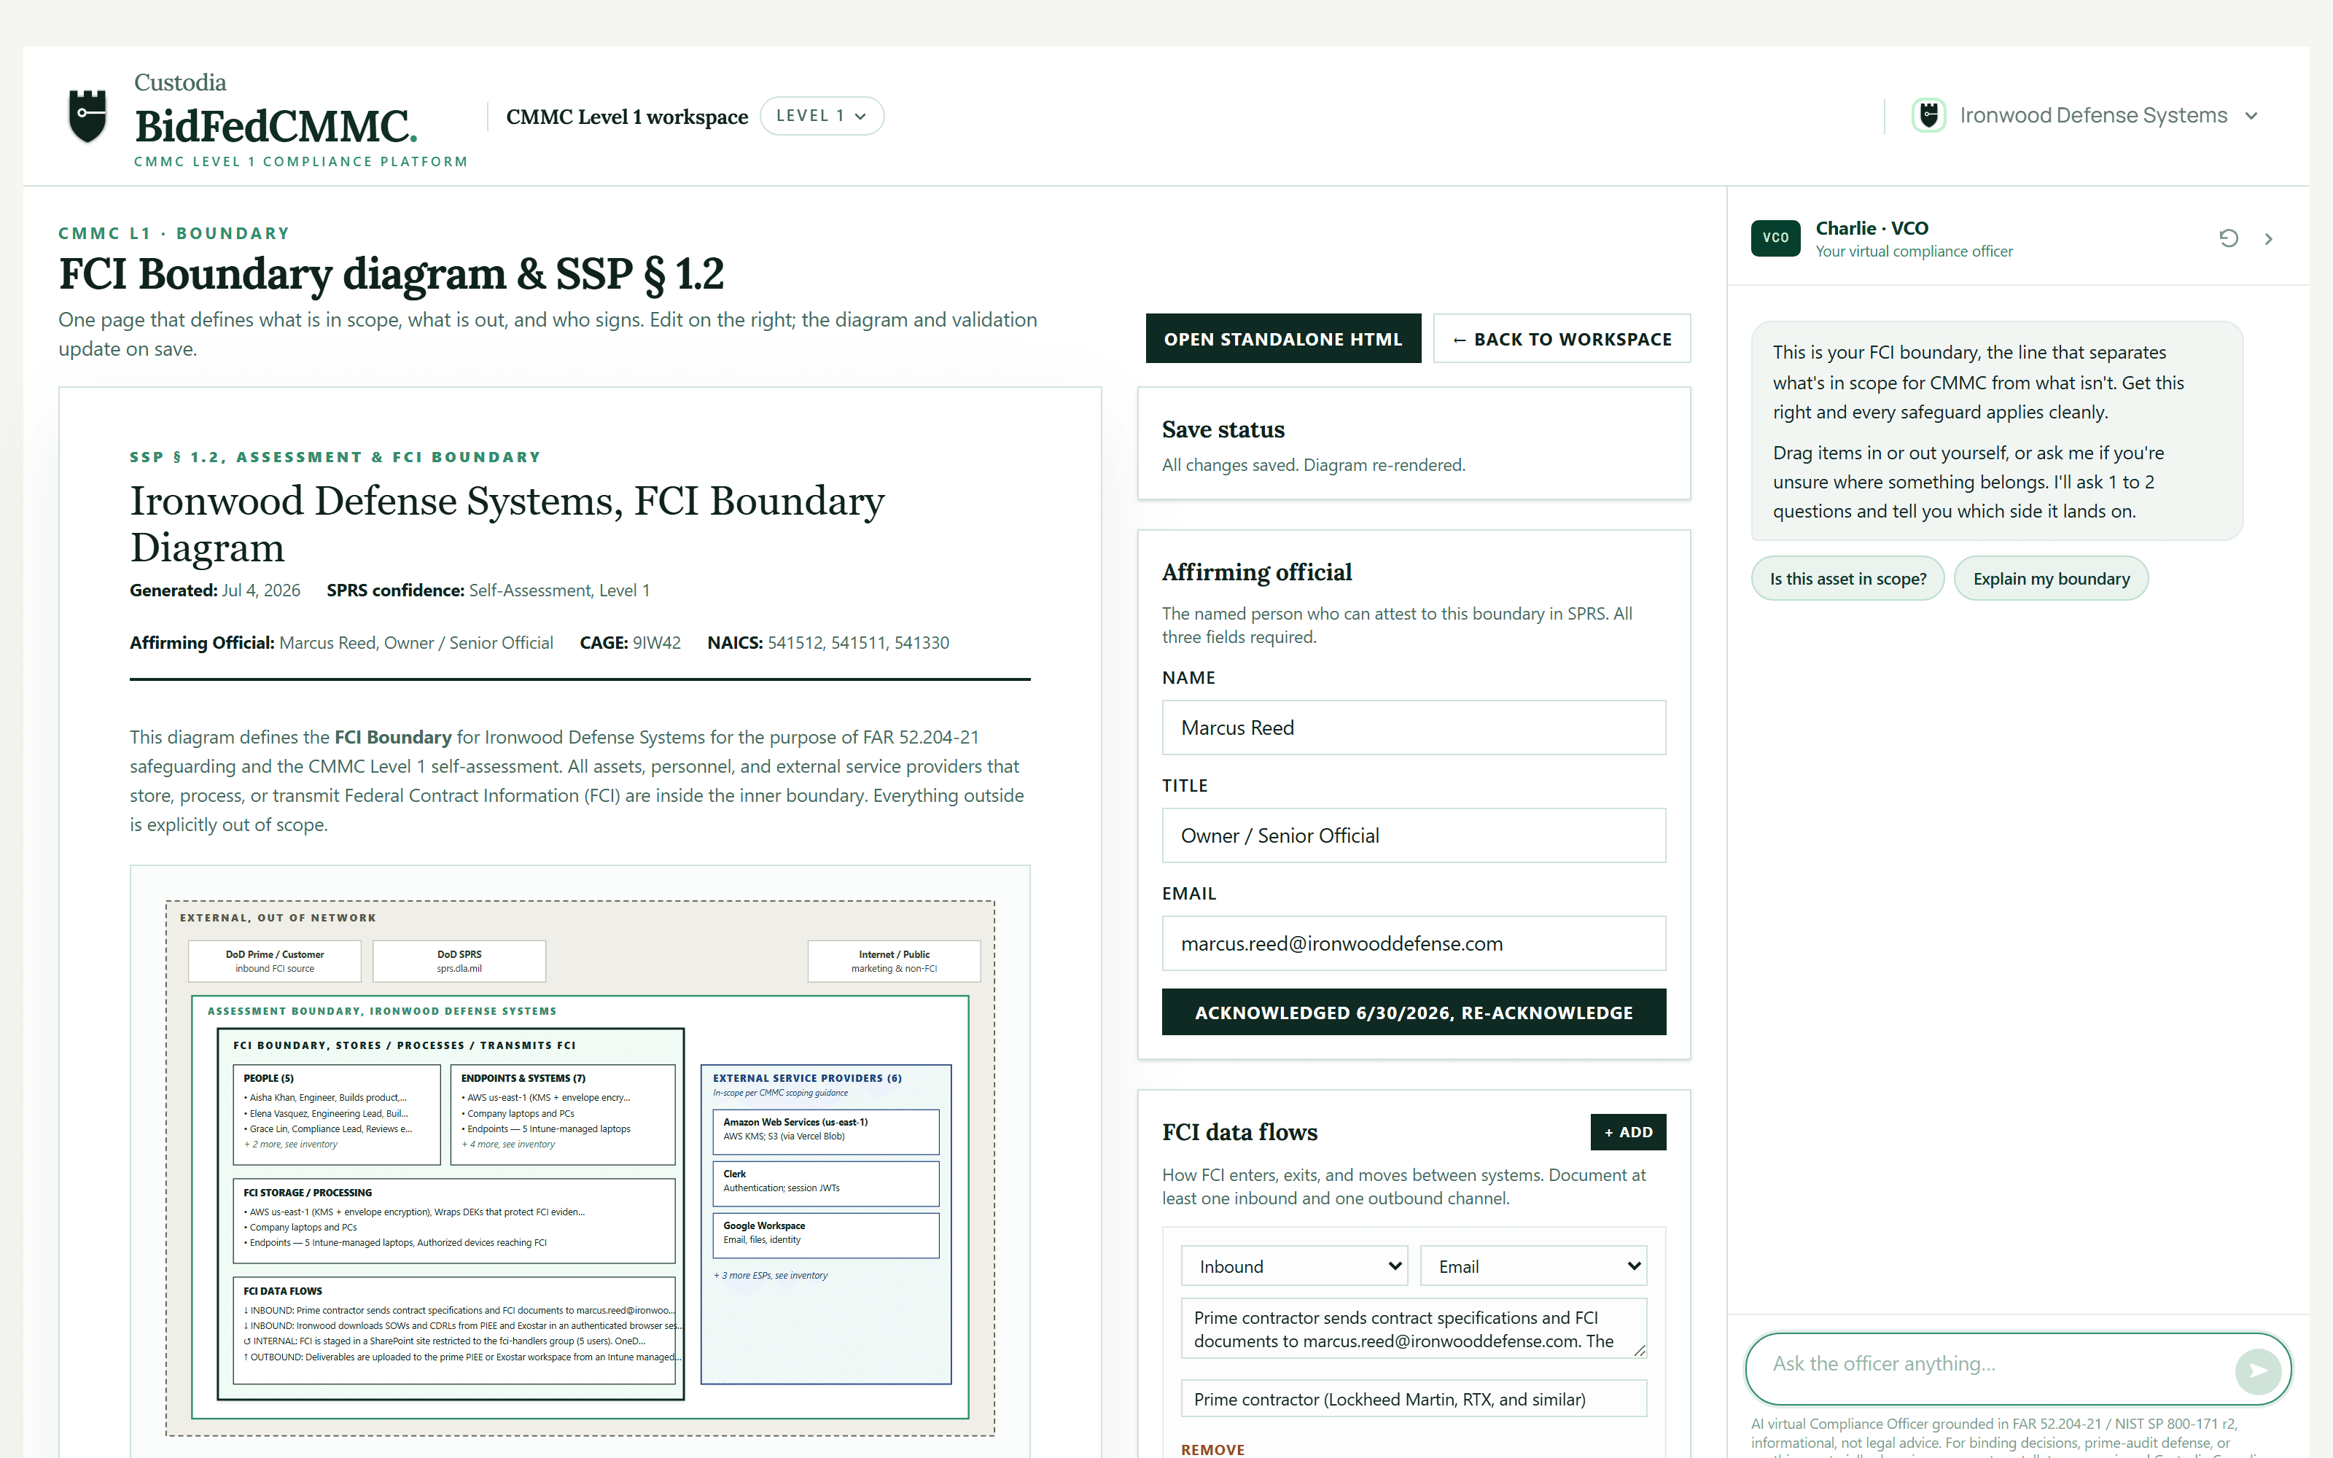Click the BidFedCMMC shield logo
Image resolution: width=2333 pixels, height=1458 pixels.
[x=87, y=116]
